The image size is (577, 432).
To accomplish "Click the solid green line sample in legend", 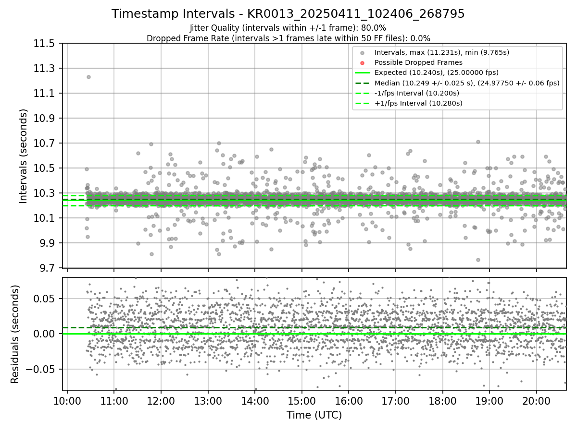I will [x=362, y=73].
